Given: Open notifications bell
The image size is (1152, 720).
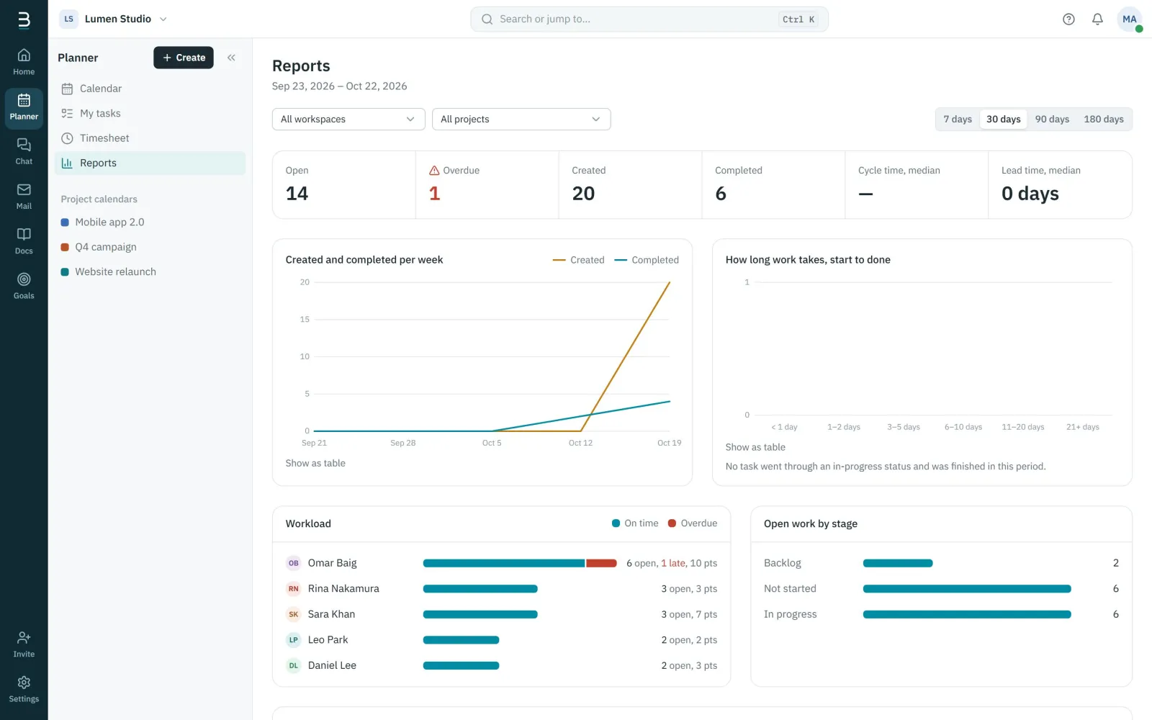Looking at the screenshot, I should [1097, 19].
